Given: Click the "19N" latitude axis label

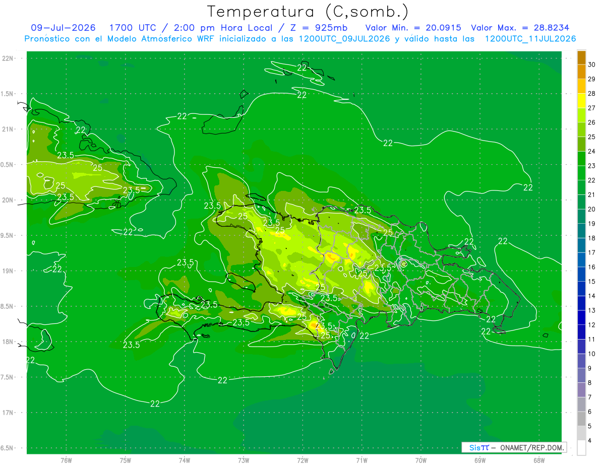Looking at the screenshot, I should [8, 271].
